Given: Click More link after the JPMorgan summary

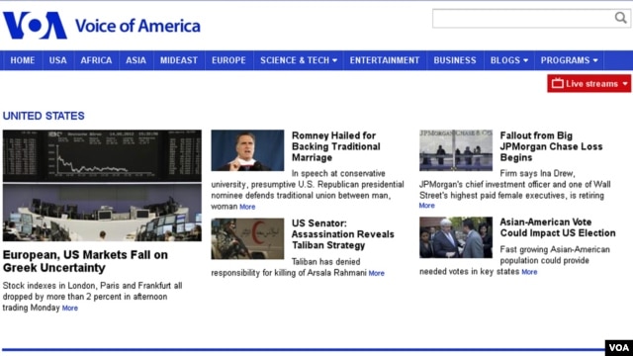Looking at the screenshot, I should pyautogui.click(x=426, y=206).
